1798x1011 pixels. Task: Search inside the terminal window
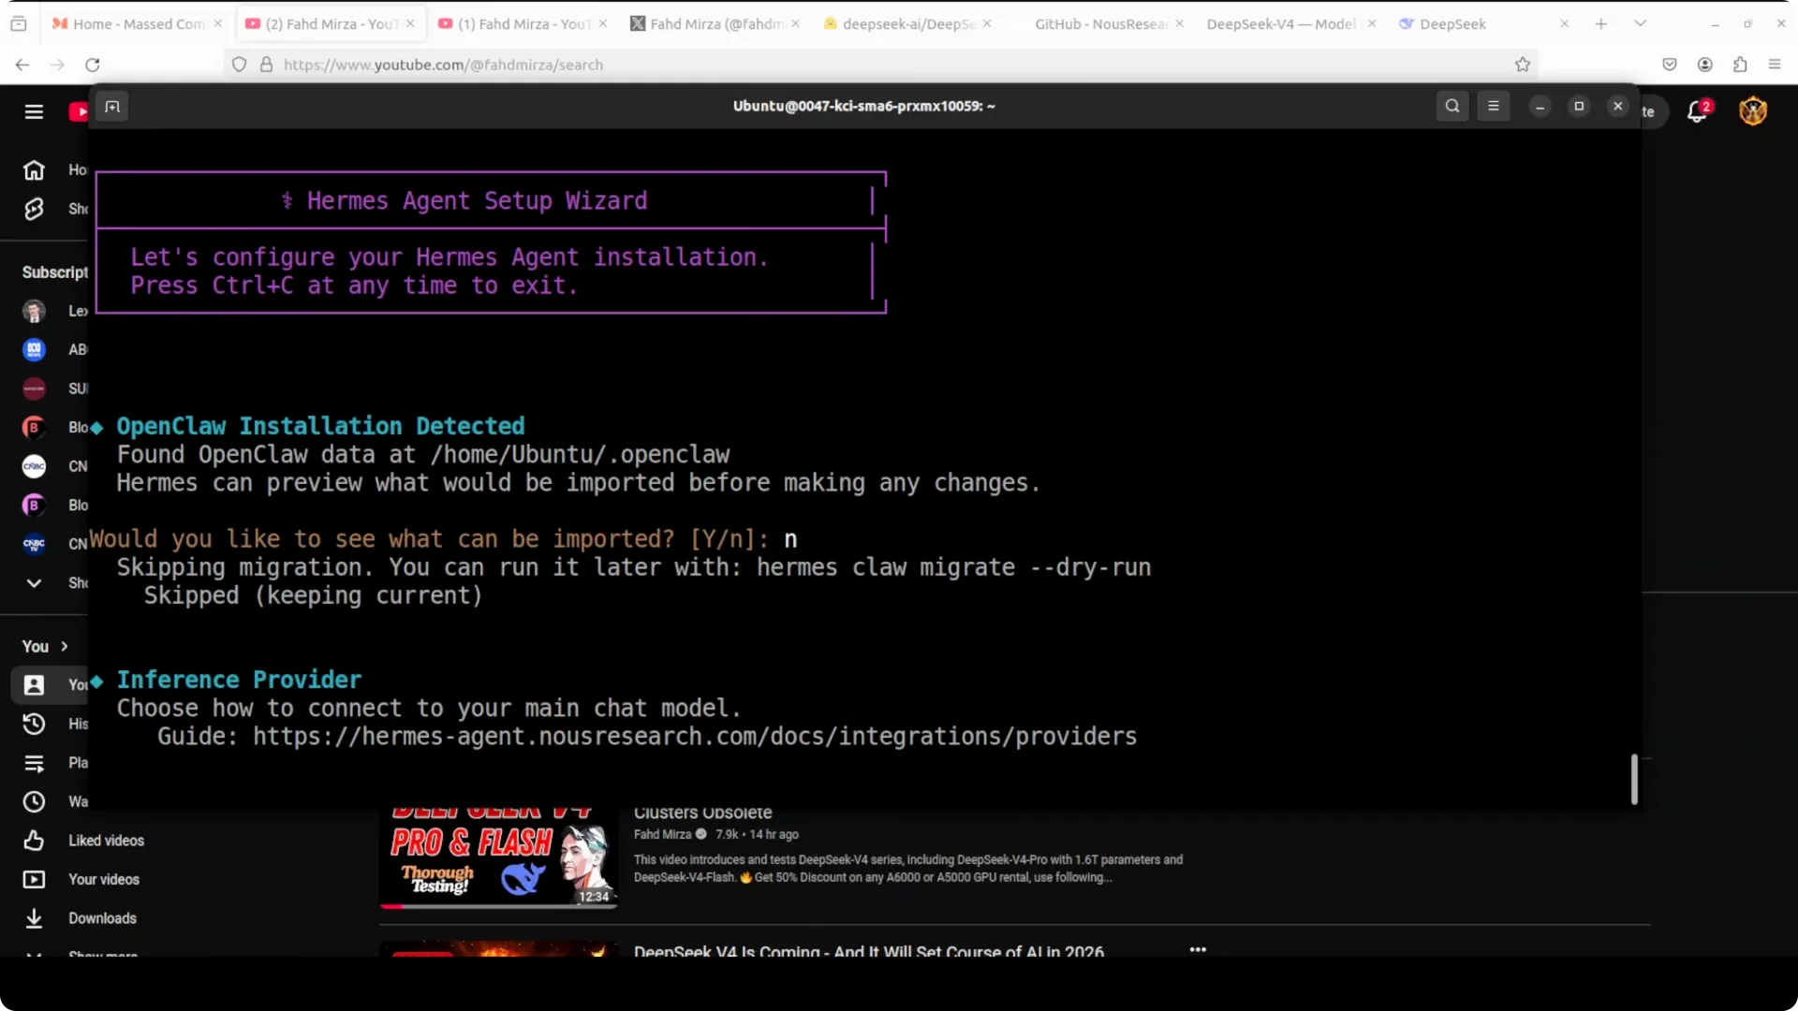tap(1452, 107)
